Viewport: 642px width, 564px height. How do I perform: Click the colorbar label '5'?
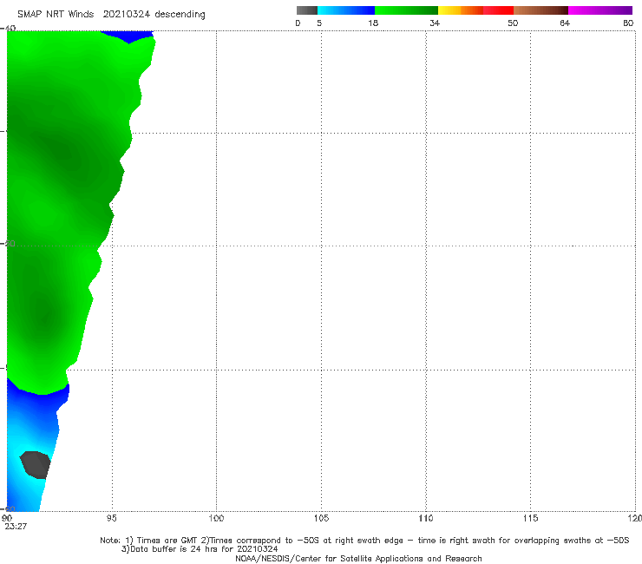[319, 23]
